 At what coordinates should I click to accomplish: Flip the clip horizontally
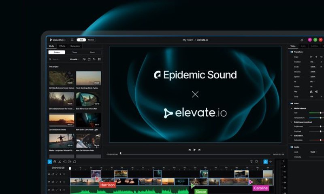point(311,91)
